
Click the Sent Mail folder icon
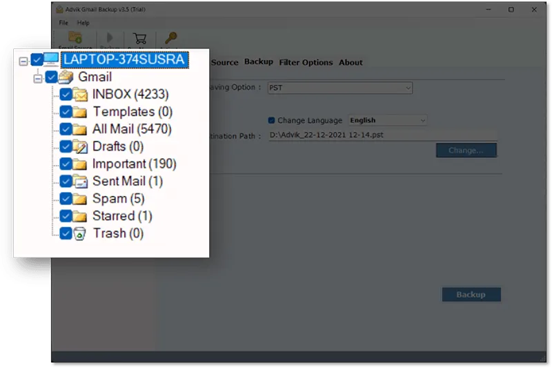80,182
